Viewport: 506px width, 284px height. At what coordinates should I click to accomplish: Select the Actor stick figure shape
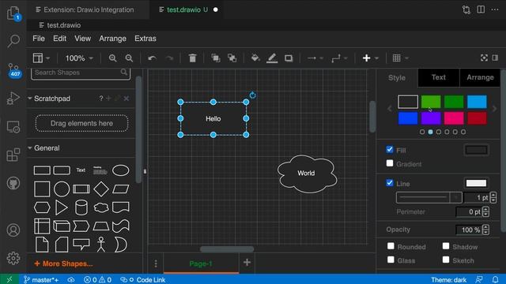(x=101, y=245)
